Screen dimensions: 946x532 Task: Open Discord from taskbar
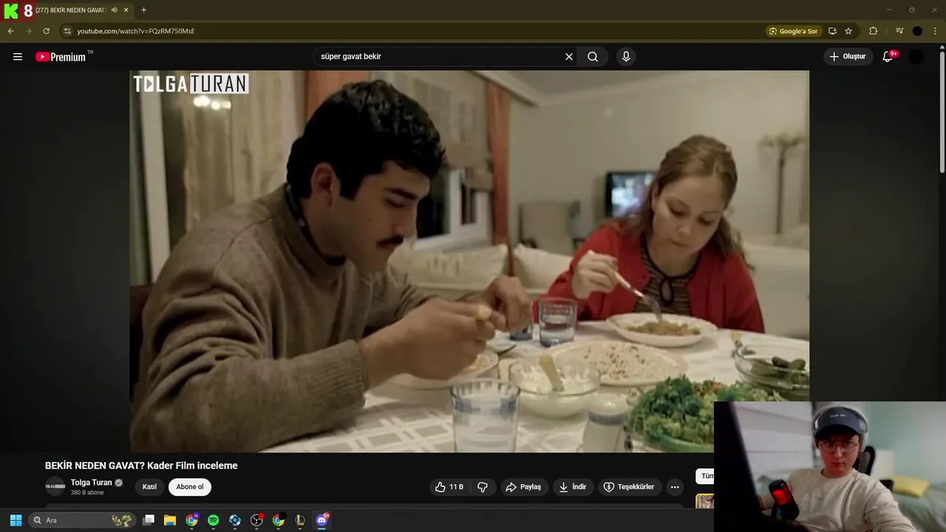[x=321, y=520]
